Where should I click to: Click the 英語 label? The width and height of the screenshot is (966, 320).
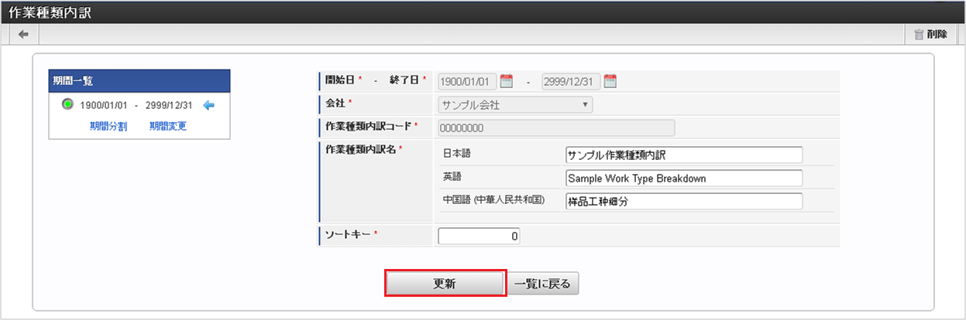[452, 177]
